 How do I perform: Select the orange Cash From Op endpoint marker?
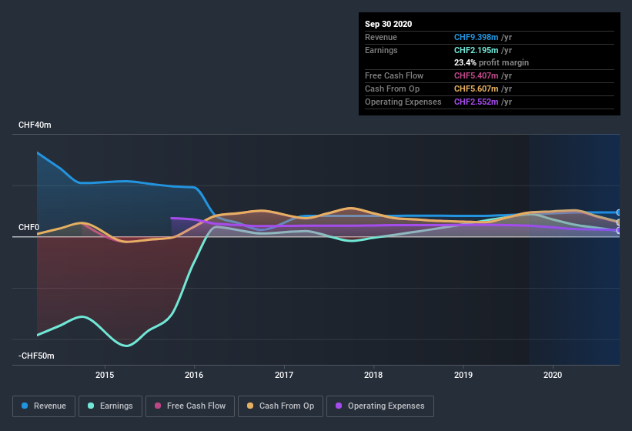(619, 222)
